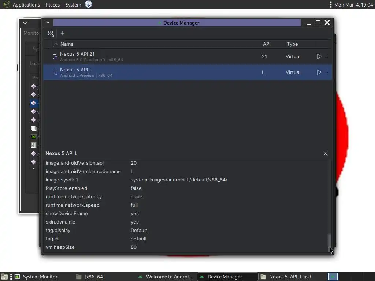The width and height of the screenshot is (375, 281).
Task: Click the show desktop icon in taskbar
Action: pyautogui.click(x=4, y=277)
